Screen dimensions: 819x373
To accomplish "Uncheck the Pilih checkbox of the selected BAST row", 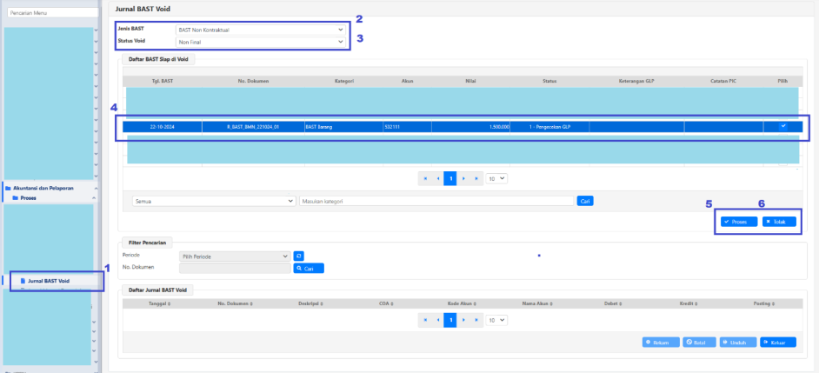I will pyautogui.click(x=782, y=126).
